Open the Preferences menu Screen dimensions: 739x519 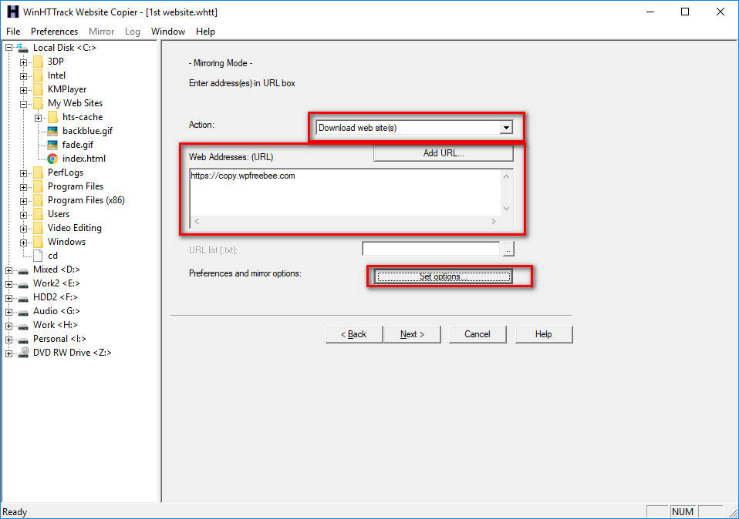click(54, 32)
